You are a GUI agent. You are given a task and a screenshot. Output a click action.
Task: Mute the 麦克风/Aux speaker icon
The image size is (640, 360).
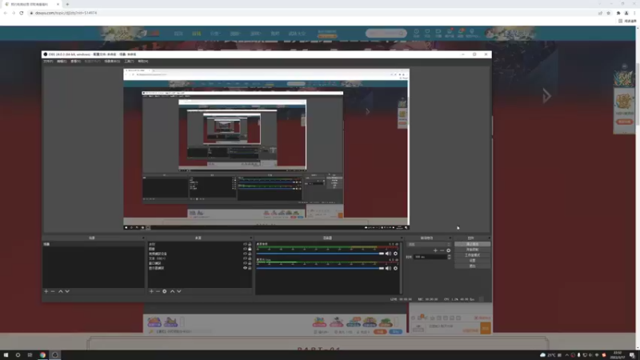[388, 268]
